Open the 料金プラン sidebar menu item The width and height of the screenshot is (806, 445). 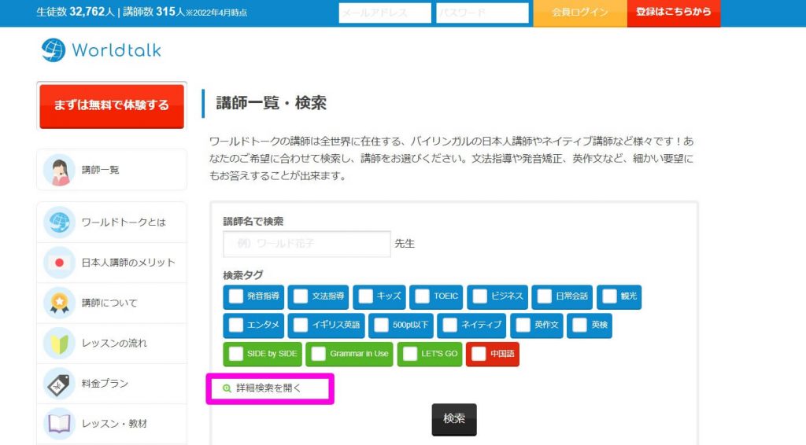(x=112, y=384)
